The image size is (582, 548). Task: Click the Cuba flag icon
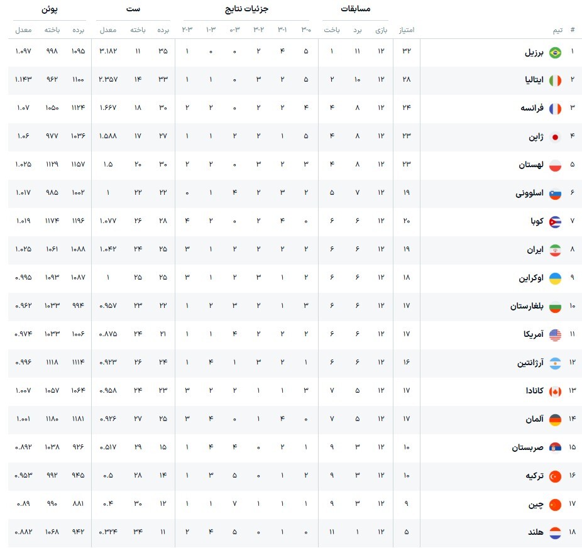click(x=555, y=221)
